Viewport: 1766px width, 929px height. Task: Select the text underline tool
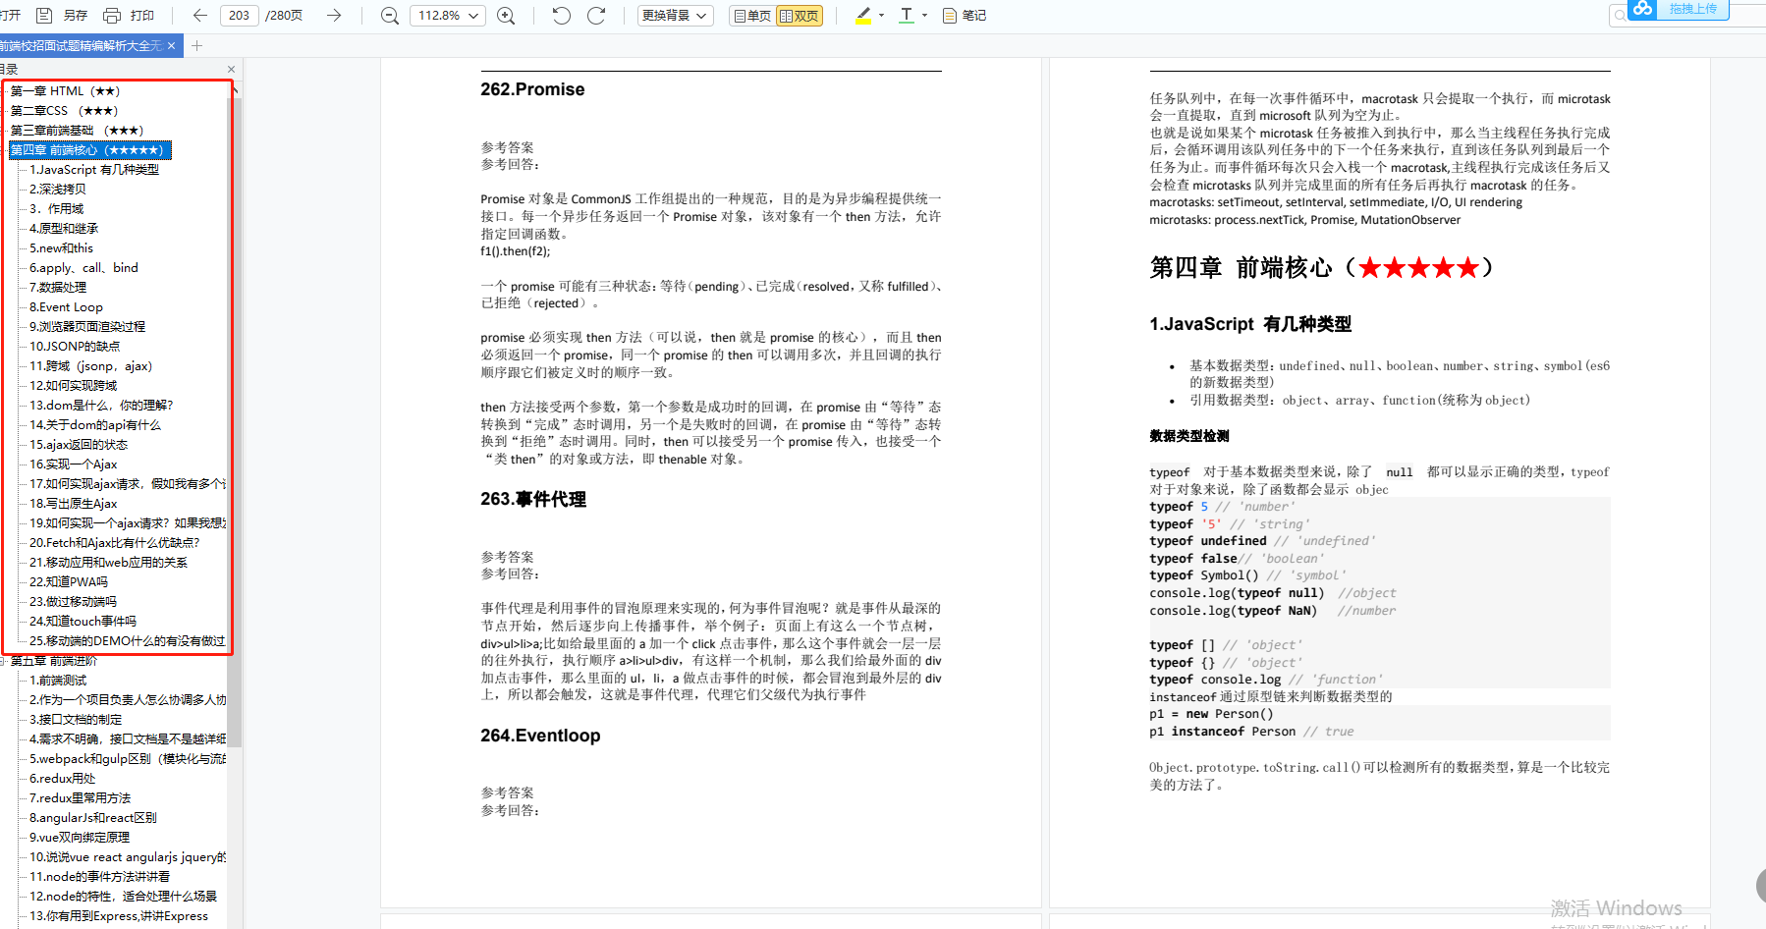click(x=906, y=16)
